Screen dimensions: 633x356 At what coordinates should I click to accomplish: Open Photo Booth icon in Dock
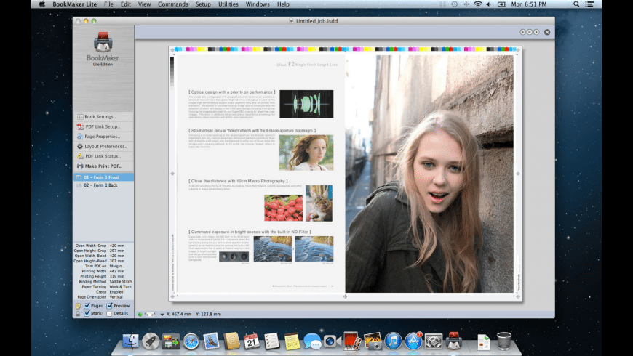click(352, 341)
